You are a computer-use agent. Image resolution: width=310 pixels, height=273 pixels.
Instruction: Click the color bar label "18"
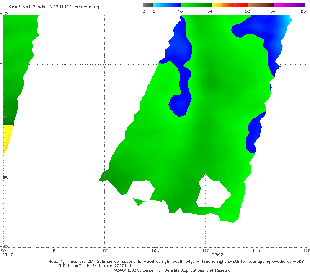180,11
